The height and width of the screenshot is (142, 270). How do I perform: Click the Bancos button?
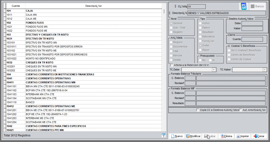click(x=257, y=7)
